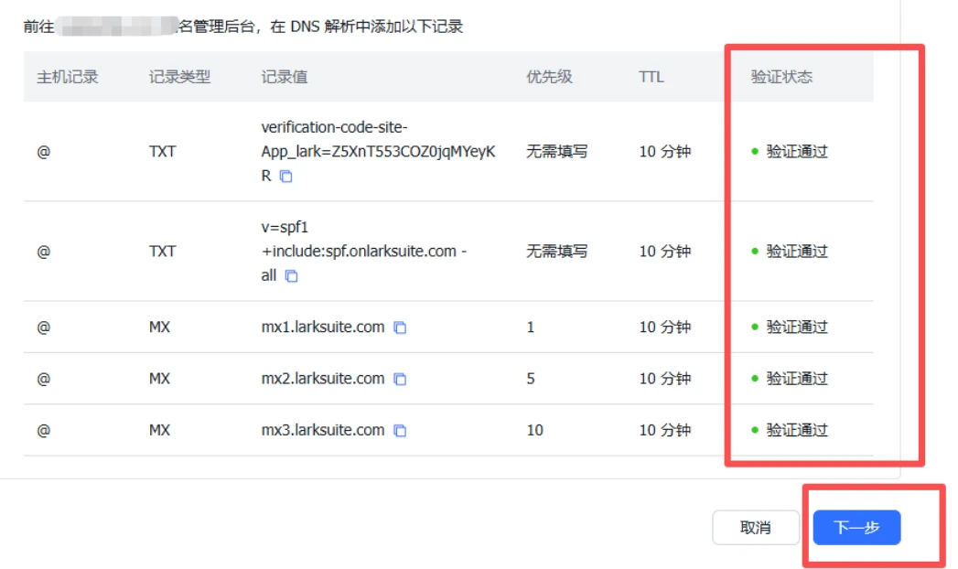Copy the verification-code-site TXT record value

pos(285,177)
